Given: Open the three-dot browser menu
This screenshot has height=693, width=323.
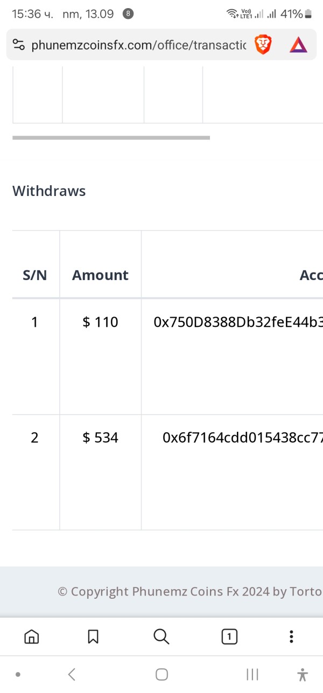Looking at the screenshot, I should click(x=291, y=636).
